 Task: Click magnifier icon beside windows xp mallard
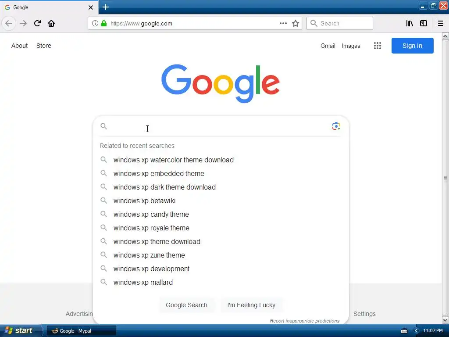click(103, 282)
